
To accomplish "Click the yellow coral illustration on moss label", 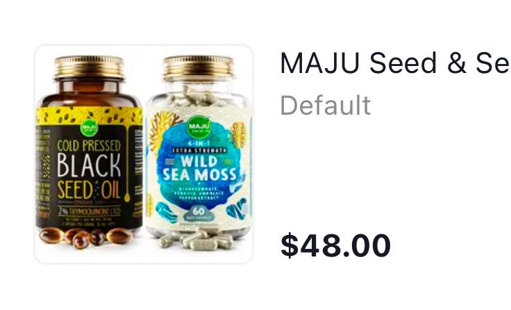I will [160, 127].
